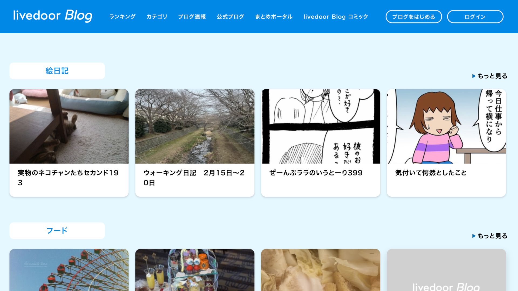Go to ブログ速報 in the header

pos(192,17)
